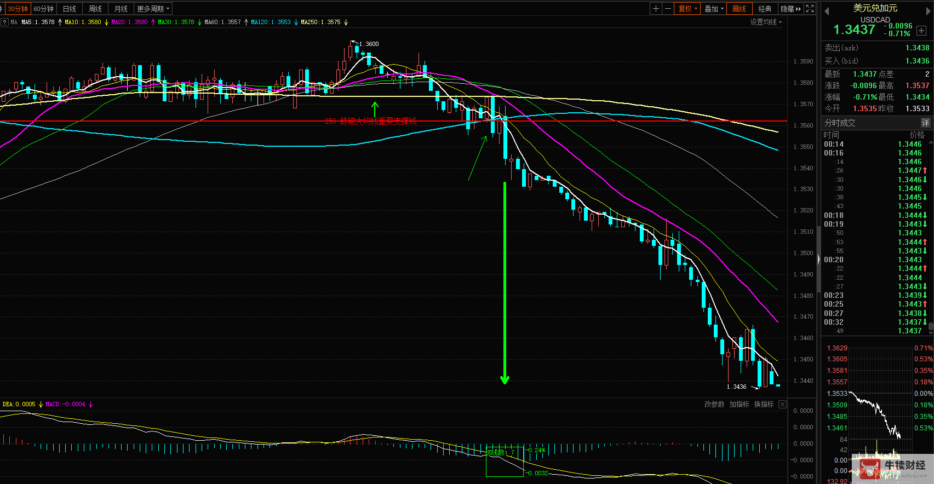Screen dimensions: 934x484
Task: Open trade details via 详 icon
Action: click(925, 123)
